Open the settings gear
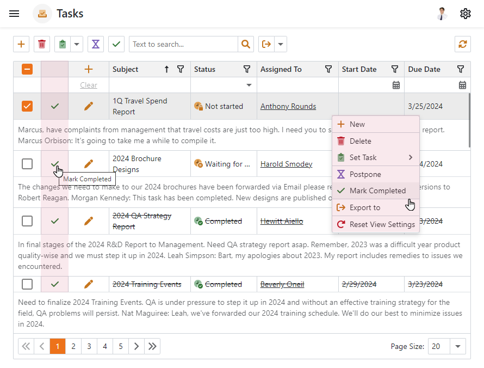484x368 pixels. [465, 14]
